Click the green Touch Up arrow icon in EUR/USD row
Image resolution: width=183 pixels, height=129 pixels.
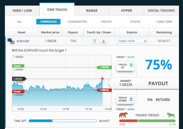pyautogui.click(x=95, y=41)
